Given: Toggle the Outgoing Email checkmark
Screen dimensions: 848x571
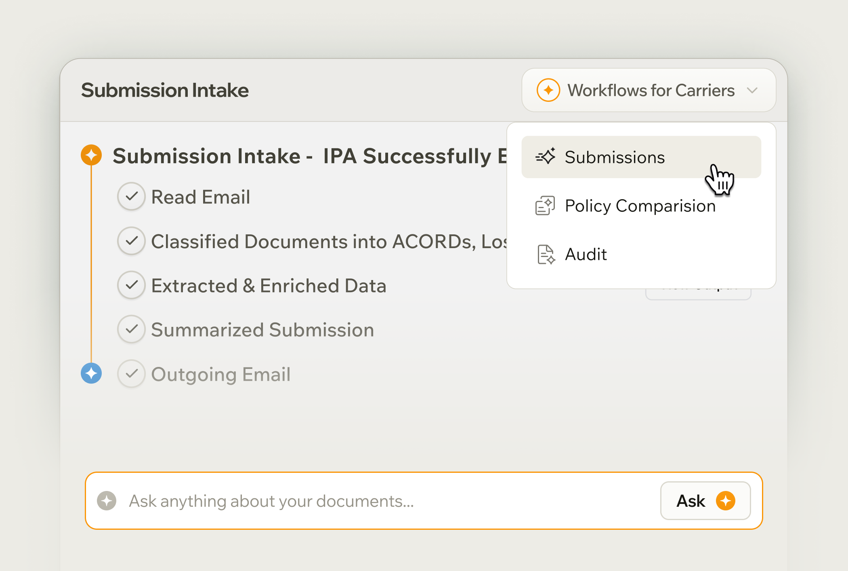Looking at the screenshot, I should tap(131, 374).
